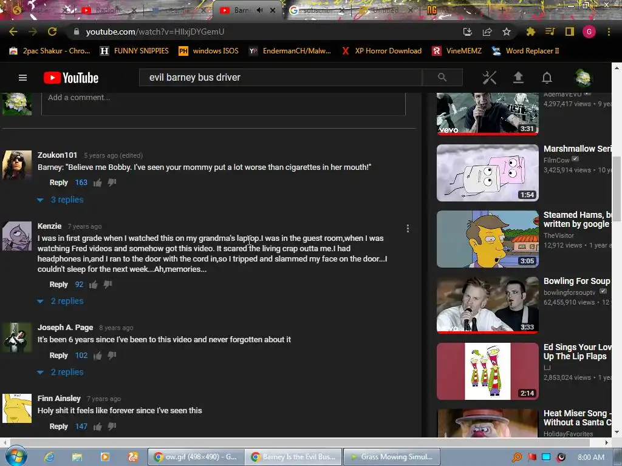Open the YouTube upload icon
This screenshot has width=622, height=466.
[x=518, y=78]
